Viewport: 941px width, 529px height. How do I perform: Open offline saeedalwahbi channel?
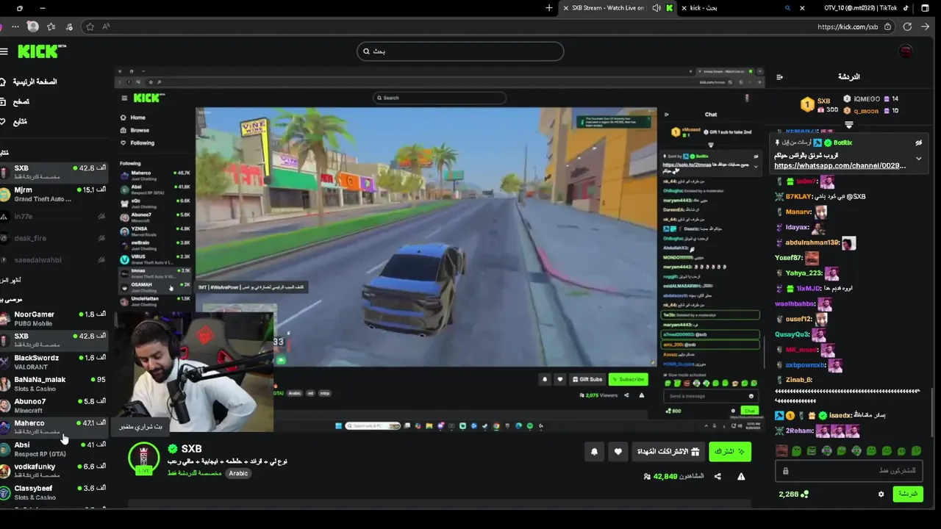click(x=54, y=259)
